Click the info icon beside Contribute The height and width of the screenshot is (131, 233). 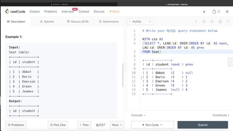pyautogui.click(x=228, y=115)
